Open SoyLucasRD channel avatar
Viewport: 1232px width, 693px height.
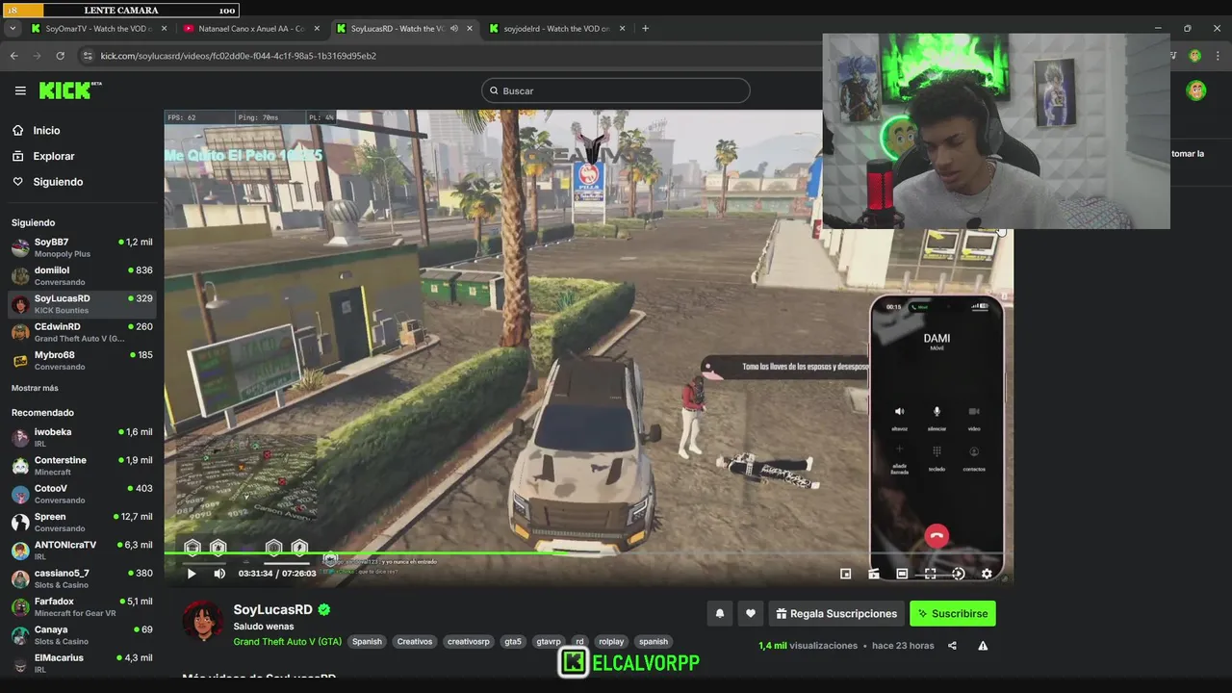tap(203, 621)
